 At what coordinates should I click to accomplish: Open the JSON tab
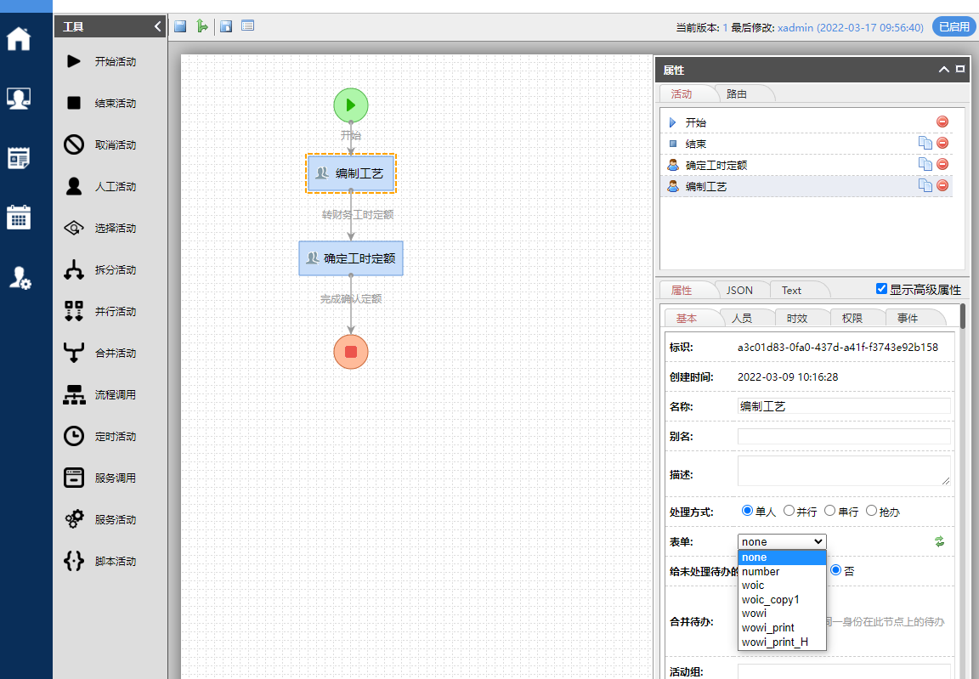pos(740,290)
